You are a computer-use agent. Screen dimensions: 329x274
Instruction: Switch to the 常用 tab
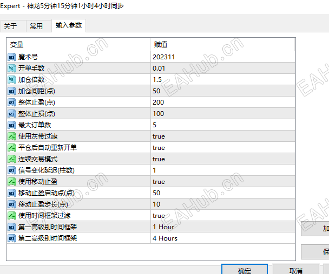tap(38, 26)
